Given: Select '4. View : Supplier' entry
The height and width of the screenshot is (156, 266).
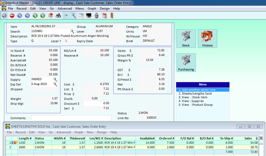Looking at the screenshot, I should point(203,101).
